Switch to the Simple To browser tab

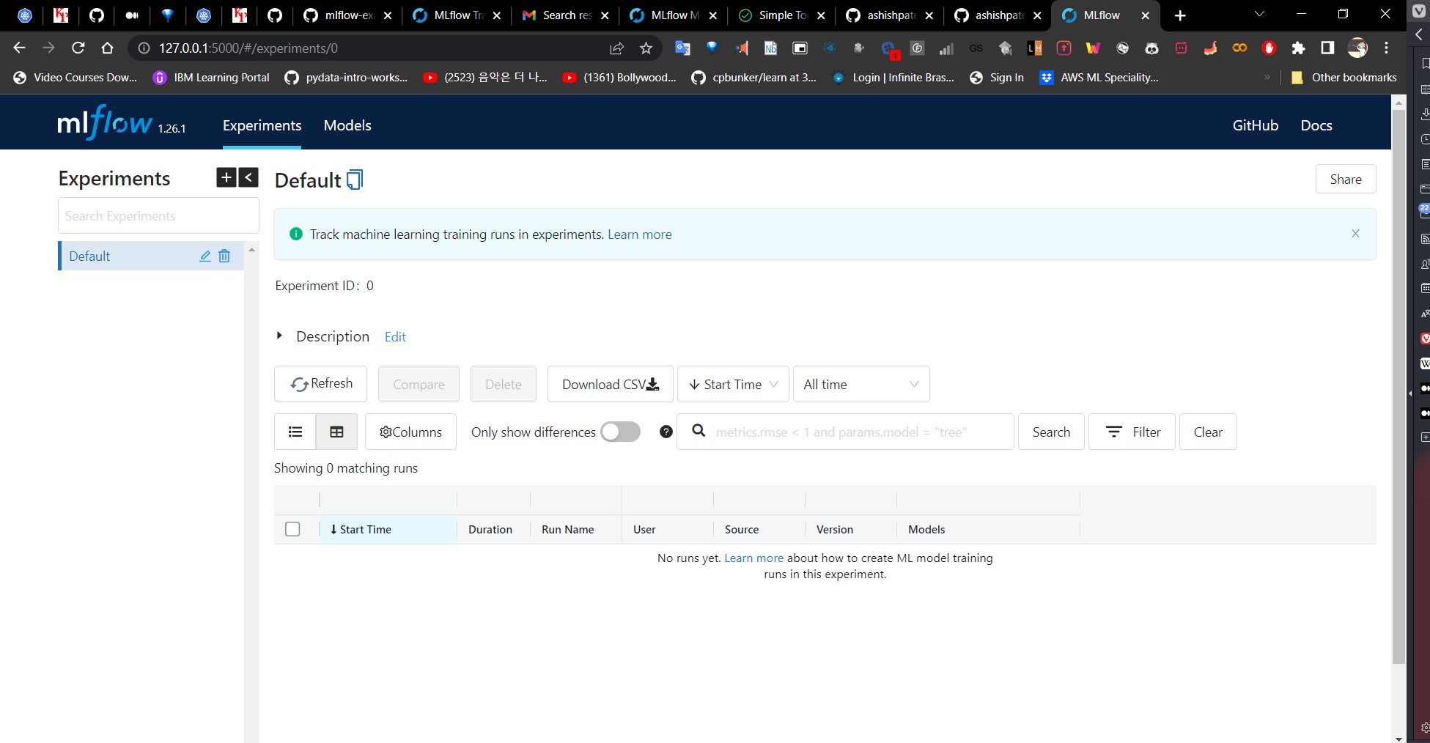click(781, 15)
